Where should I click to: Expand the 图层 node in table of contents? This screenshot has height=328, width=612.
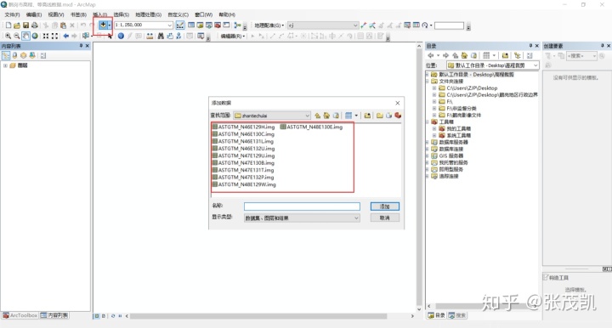[5, 65]
